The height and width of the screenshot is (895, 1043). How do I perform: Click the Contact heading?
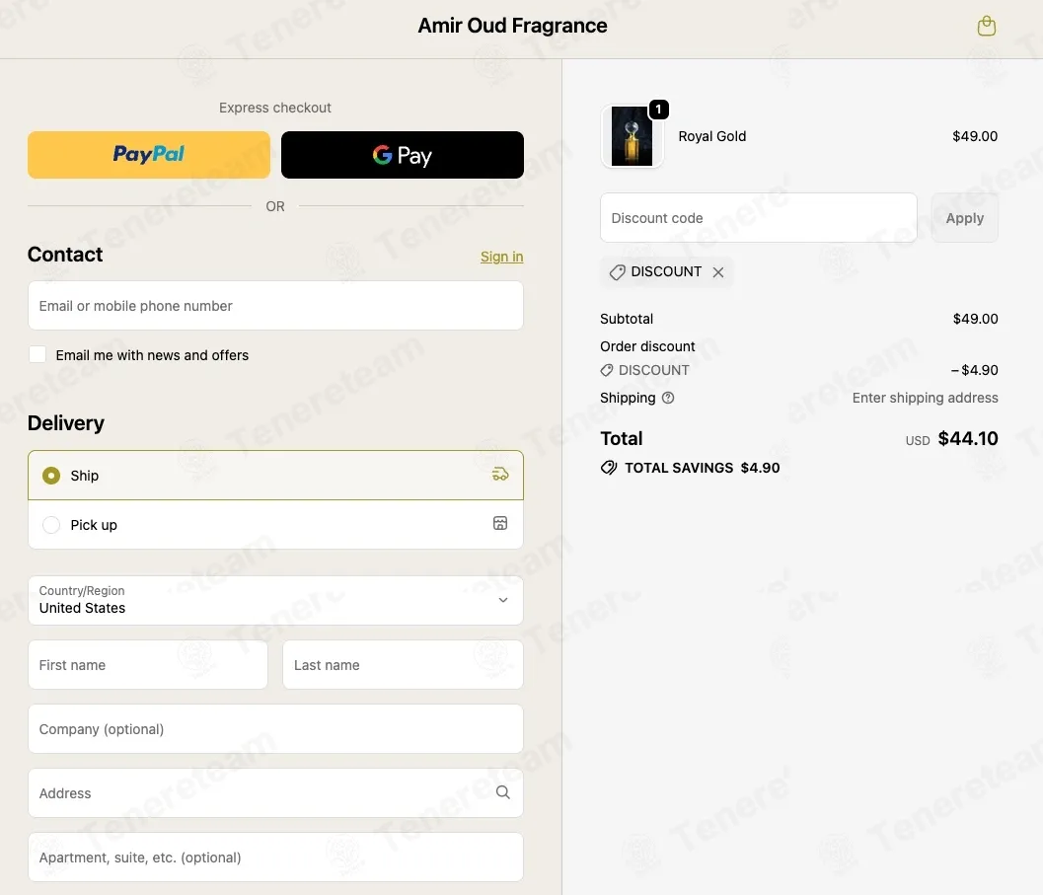65,255
